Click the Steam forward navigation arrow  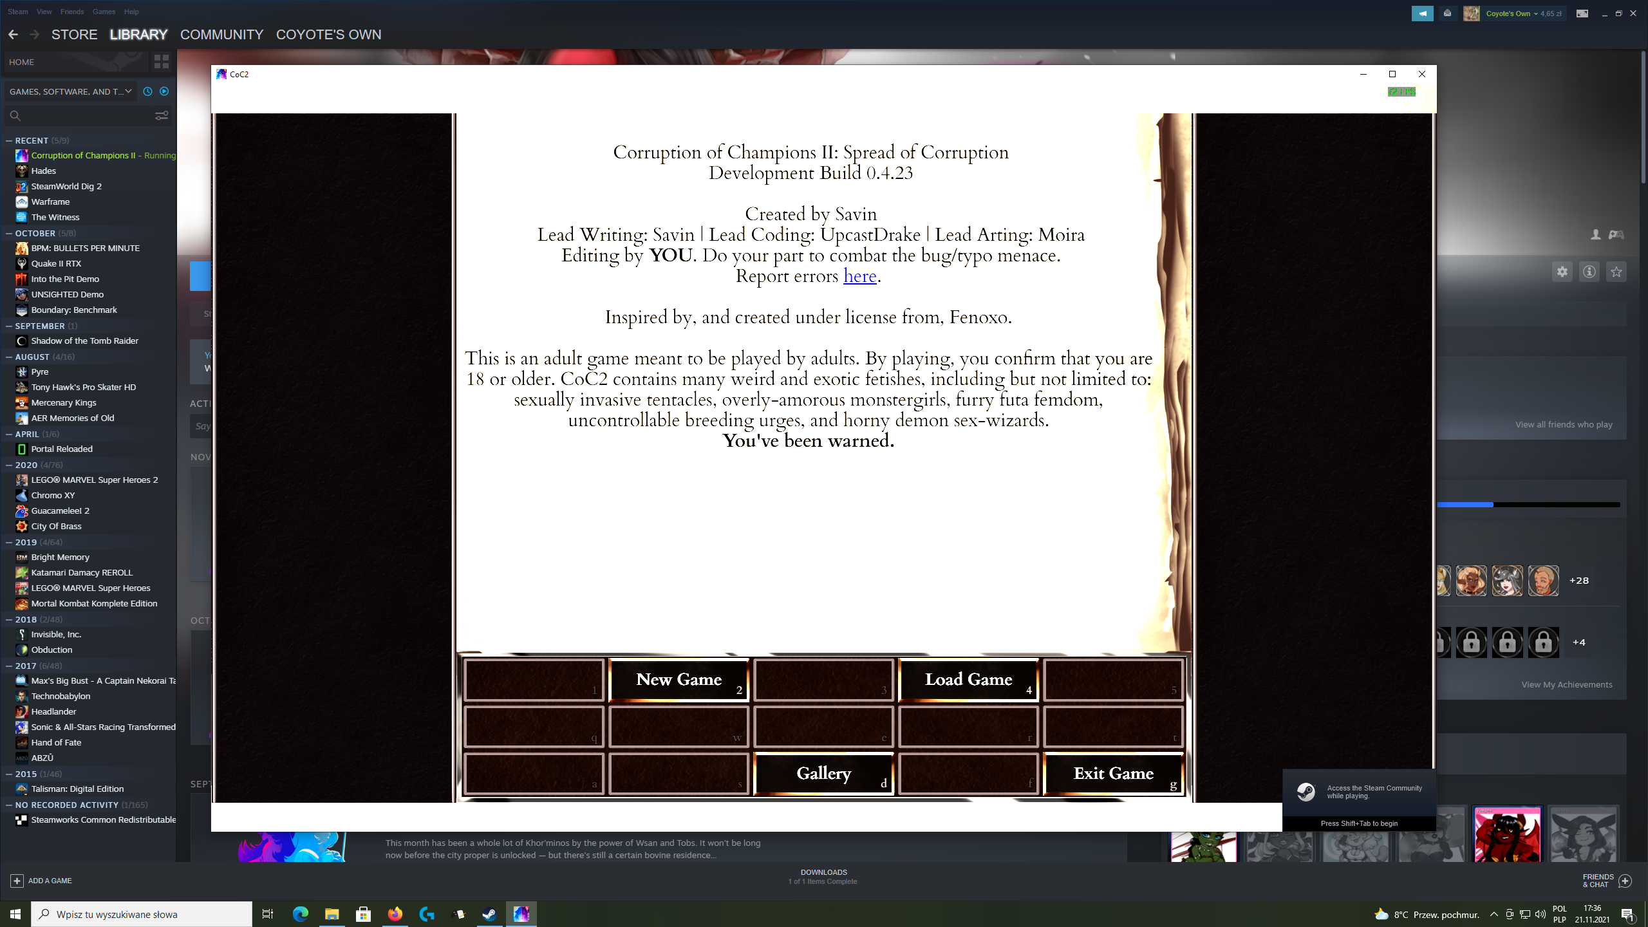(35, 35)
